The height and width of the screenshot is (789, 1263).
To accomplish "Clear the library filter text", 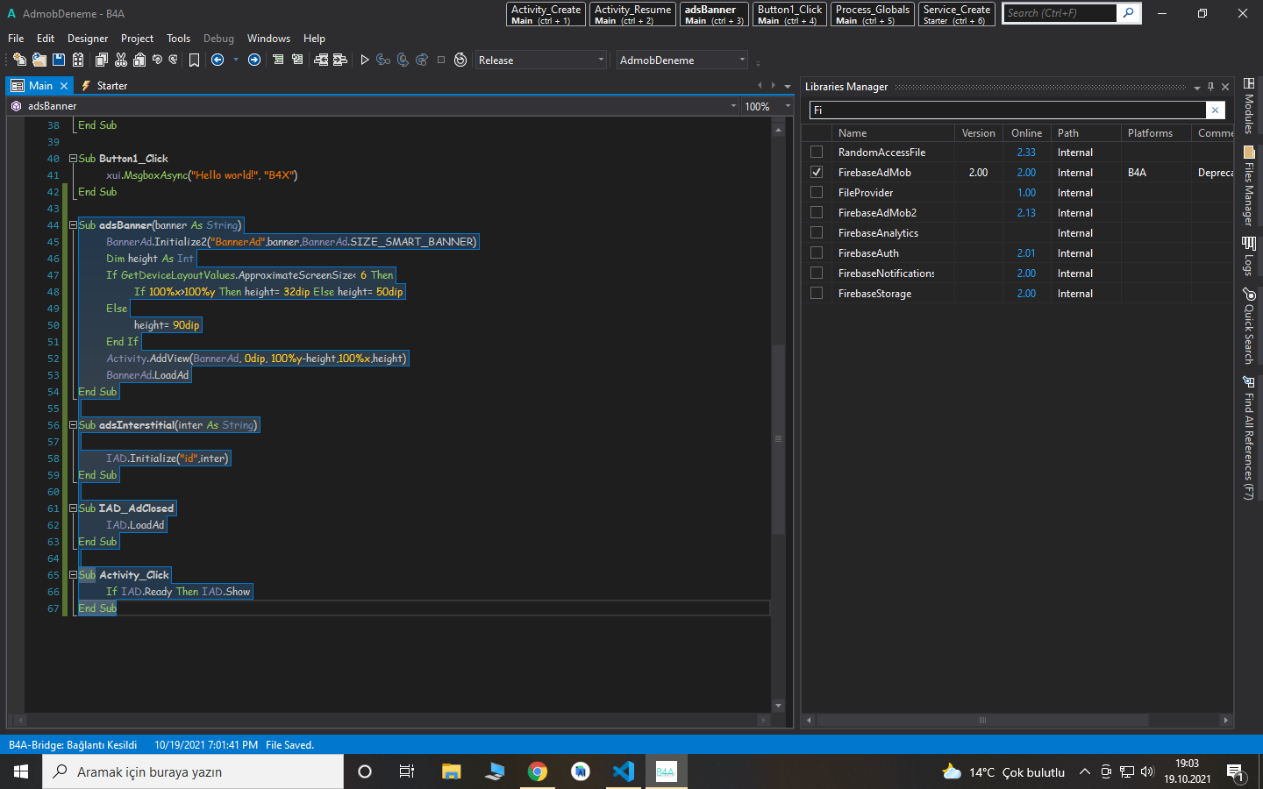I will [x=1215, y=110].
